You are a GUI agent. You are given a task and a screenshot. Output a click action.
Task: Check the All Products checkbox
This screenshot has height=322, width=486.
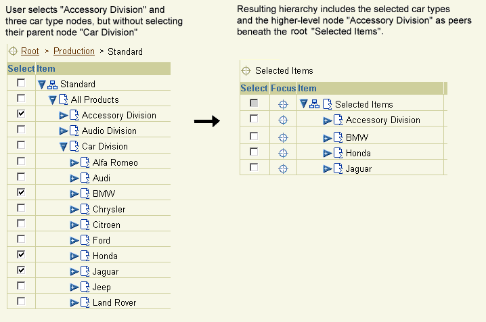tap(21, 98)
